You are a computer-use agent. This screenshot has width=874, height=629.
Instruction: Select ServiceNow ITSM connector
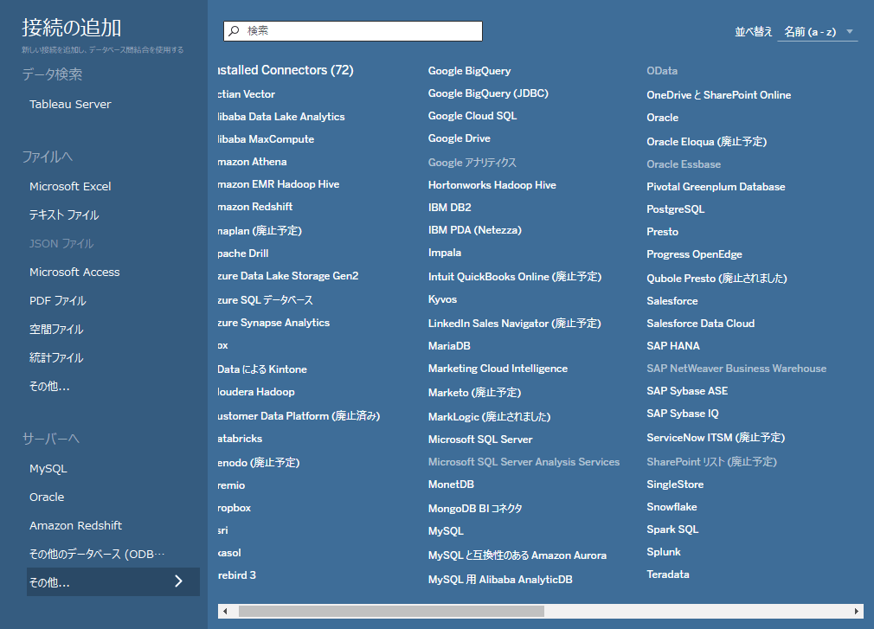click(716, 437)
